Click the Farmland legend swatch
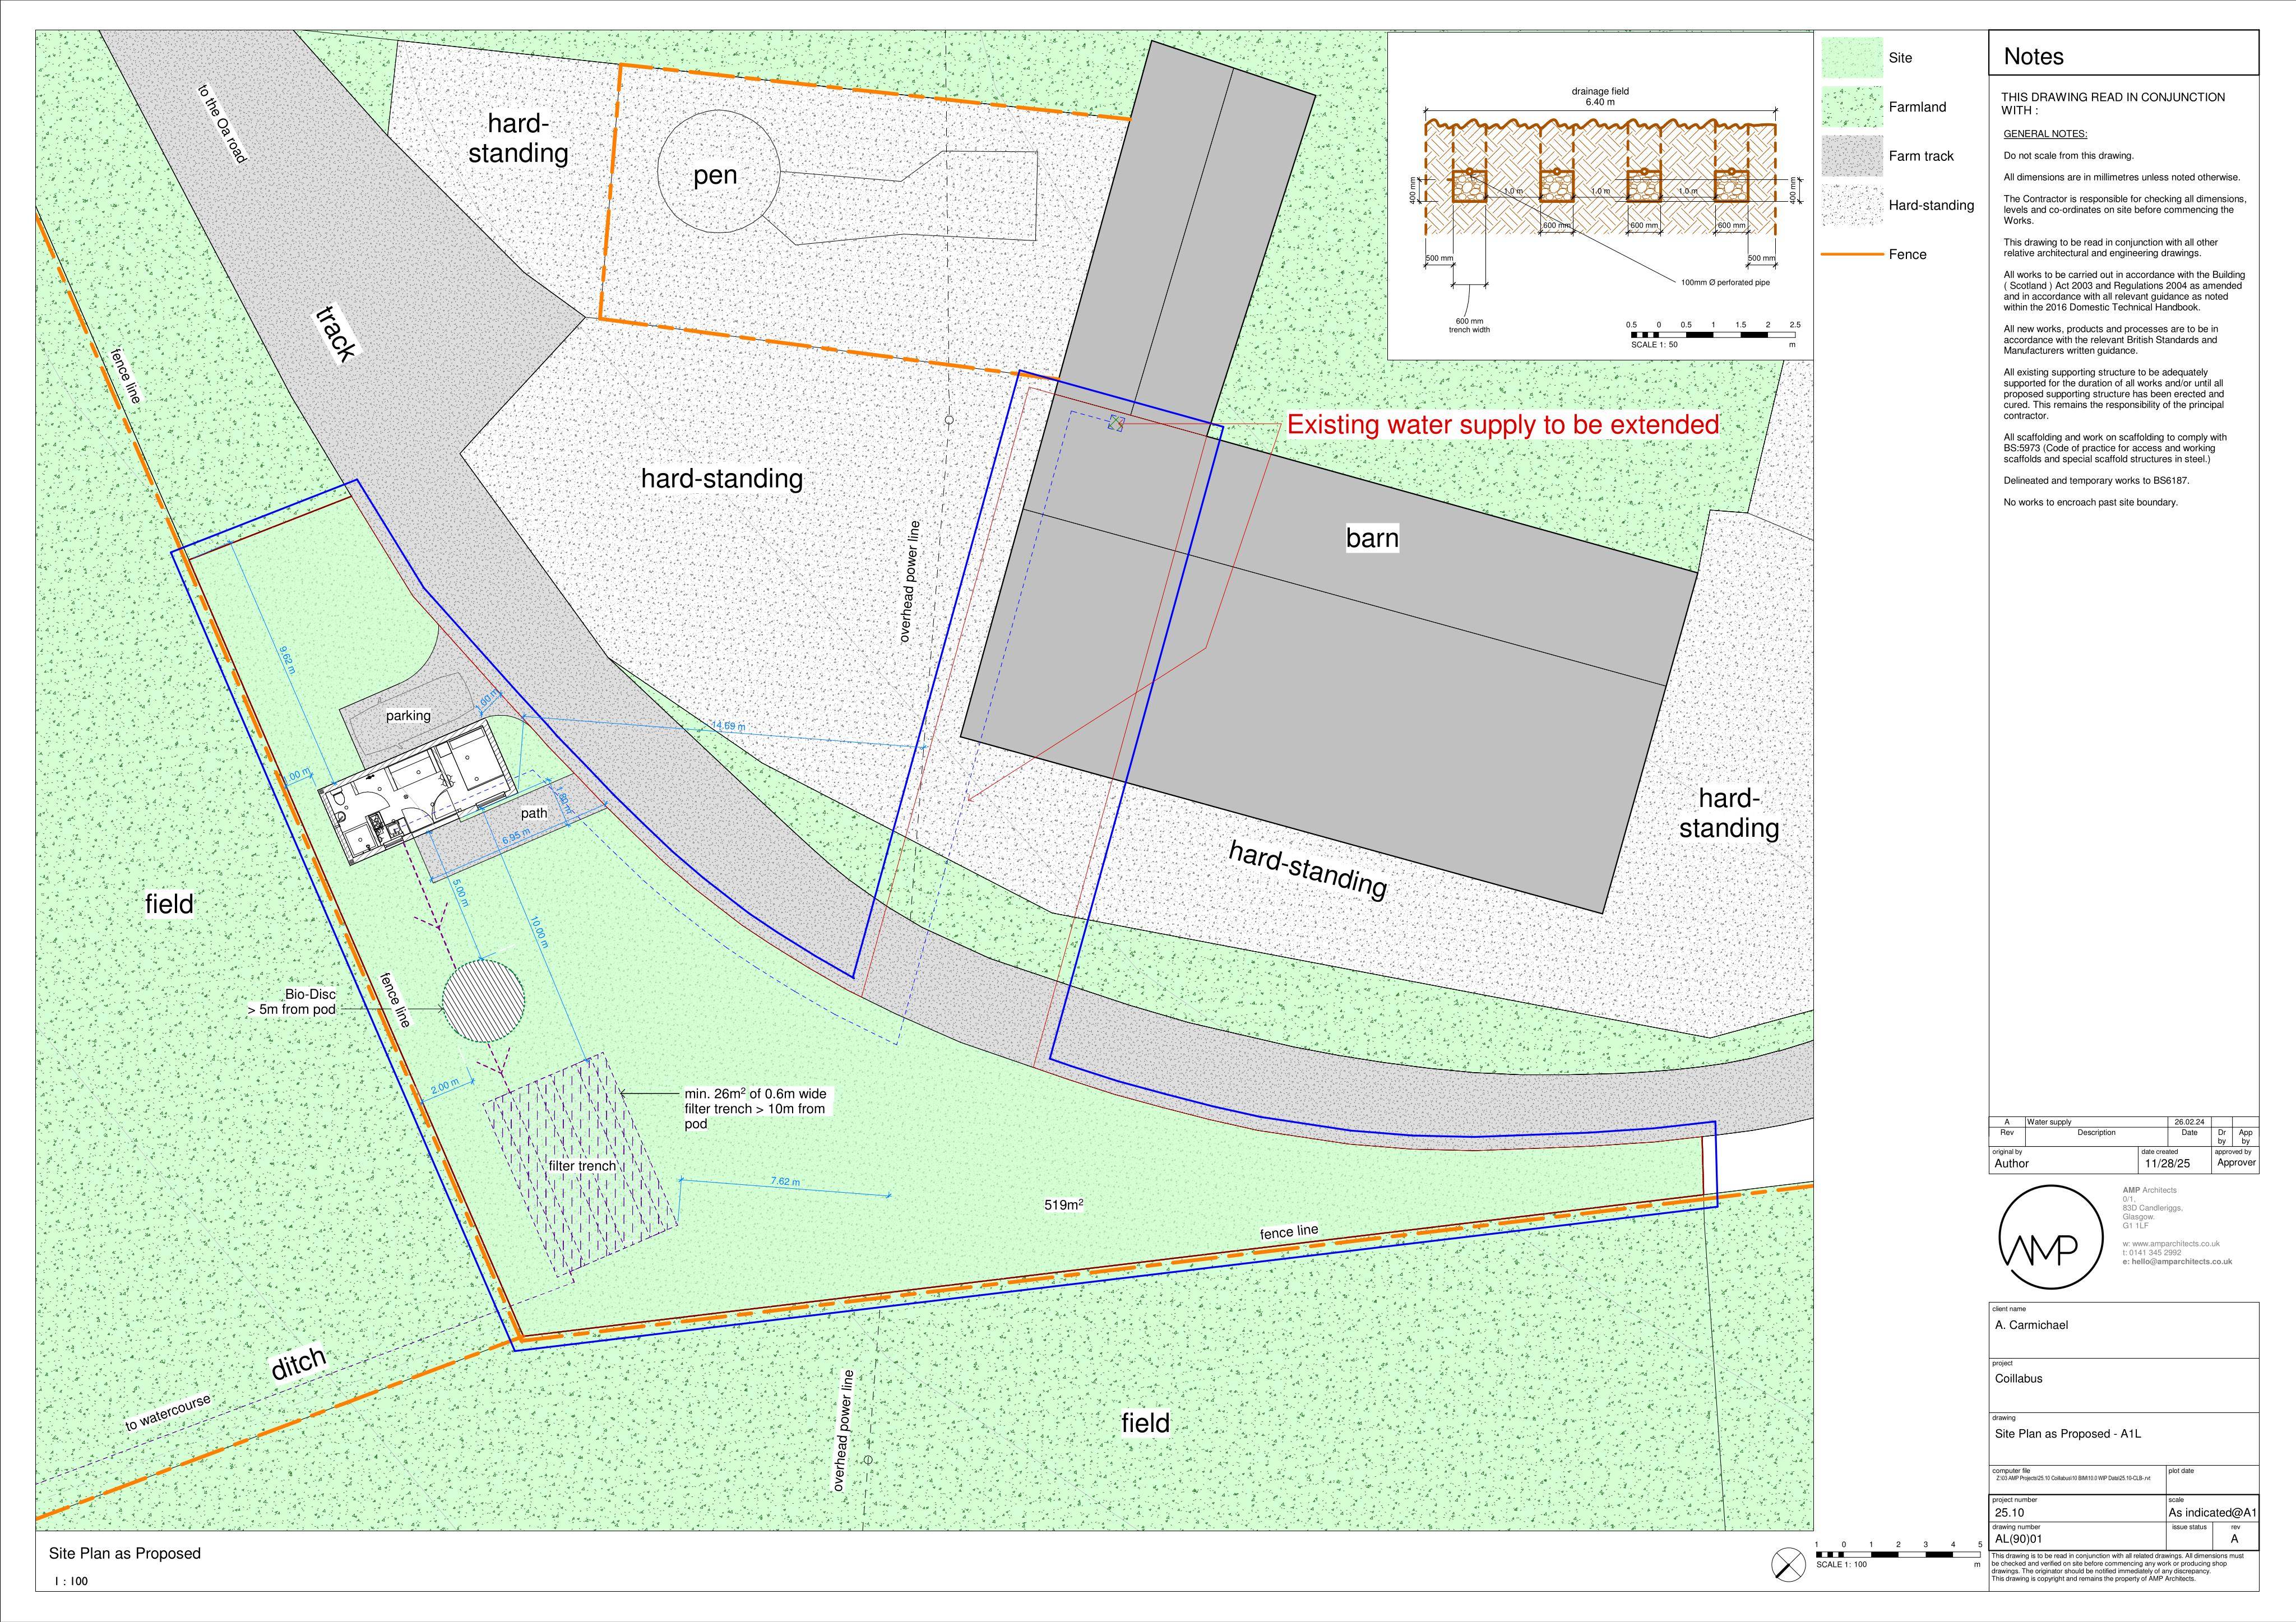The image size is (2296, 1622). coord(1851,107)
